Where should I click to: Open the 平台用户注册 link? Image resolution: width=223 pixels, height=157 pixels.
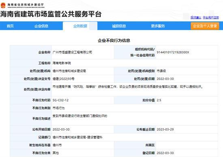(x=210, y=17)
